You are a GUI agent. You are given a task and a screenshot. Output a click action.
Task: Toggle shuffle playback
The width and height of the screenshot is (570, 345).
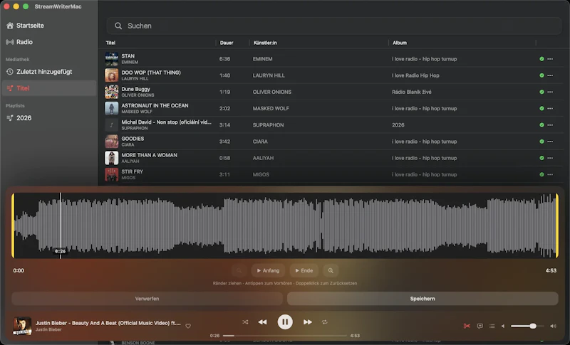[x=245, y=322]
